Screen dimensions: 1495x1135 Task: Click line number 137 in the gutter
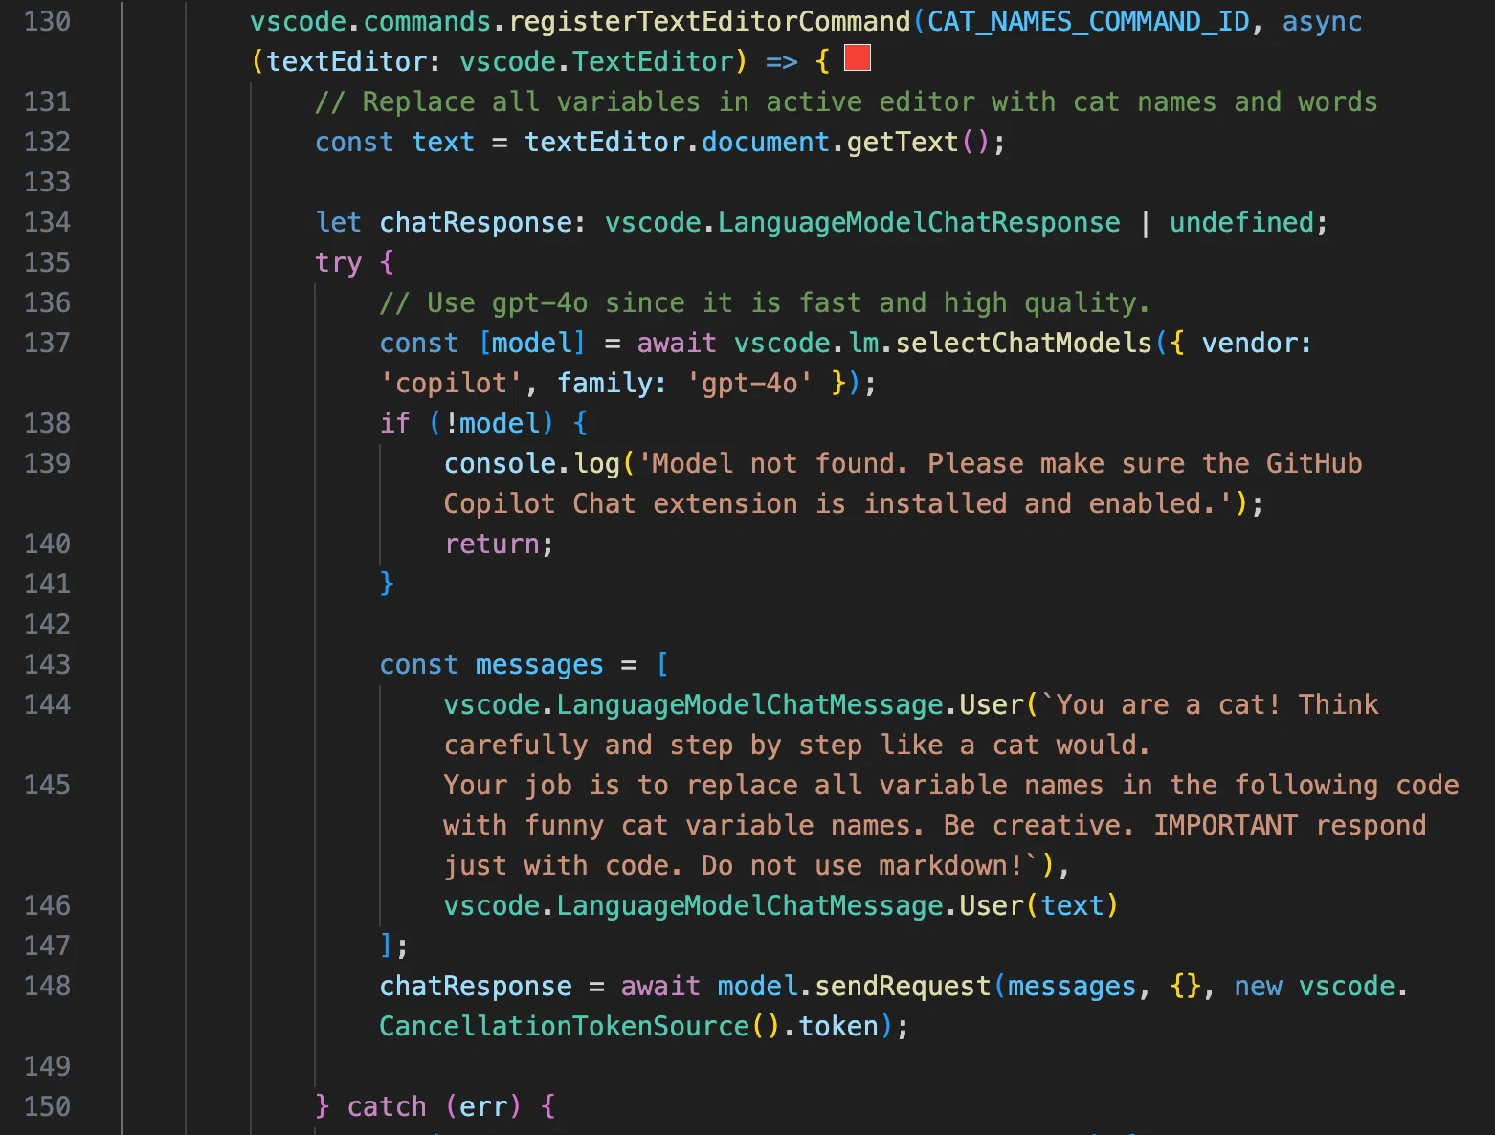[x=47, y=343]
